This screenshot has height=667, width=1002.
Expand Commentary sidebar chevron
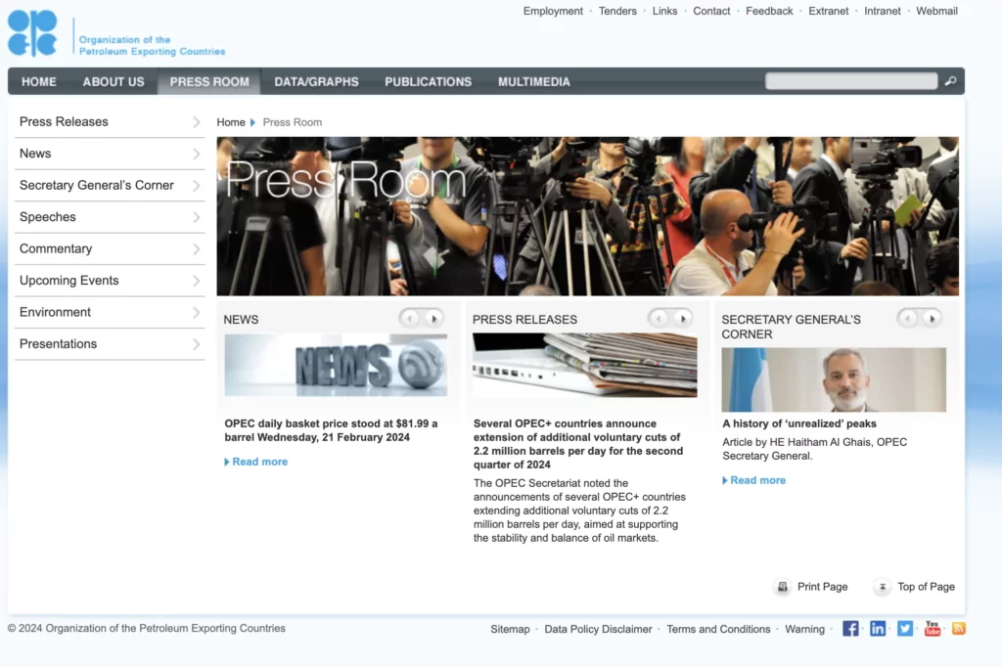(196, 249)
